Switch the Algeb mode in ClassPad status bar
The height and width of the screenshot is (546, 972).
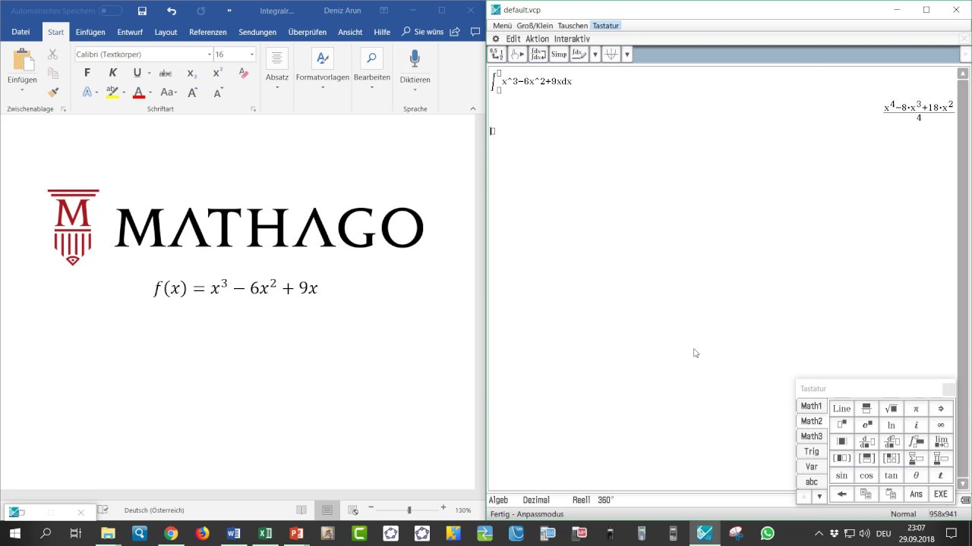(x=498, y=500)
